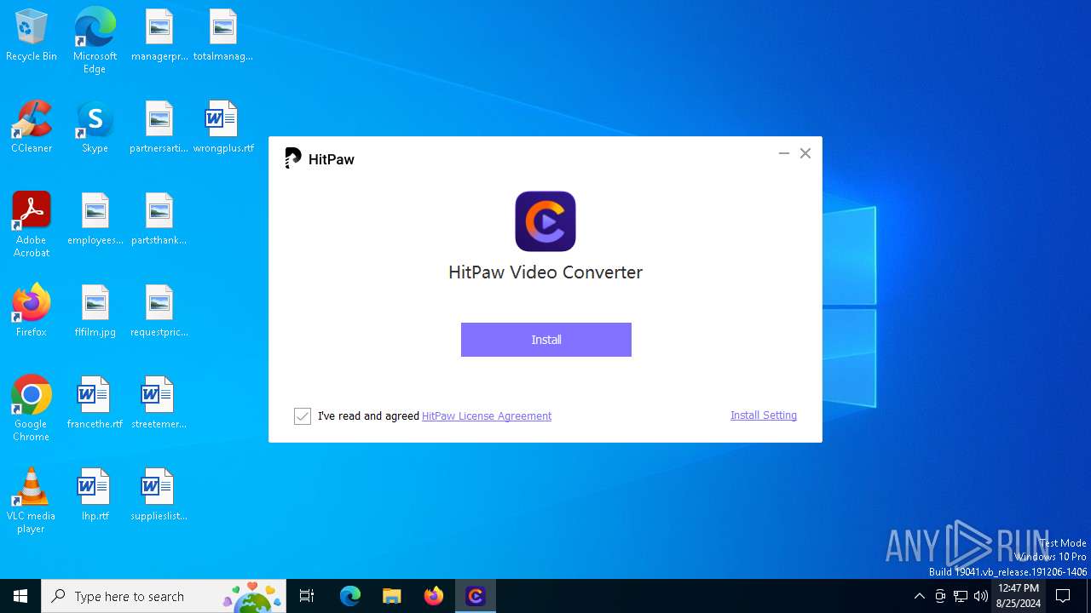
Task: Select the streetemer... document
Action: point(159,404)
